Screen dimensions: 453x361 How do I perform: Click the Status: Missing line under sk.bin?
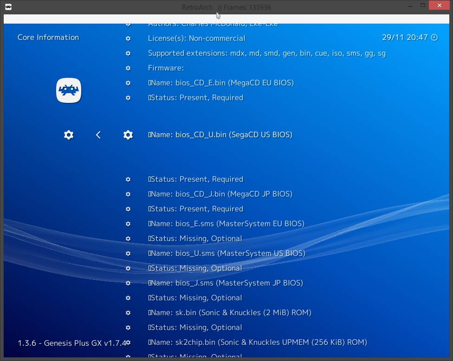195,328
